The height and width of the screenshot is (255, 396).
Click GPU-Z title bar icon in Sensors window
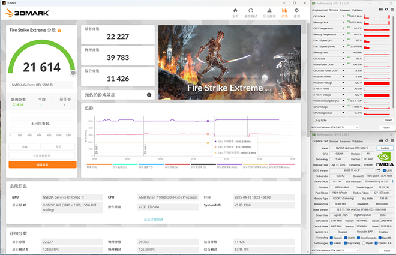[314, 3]
